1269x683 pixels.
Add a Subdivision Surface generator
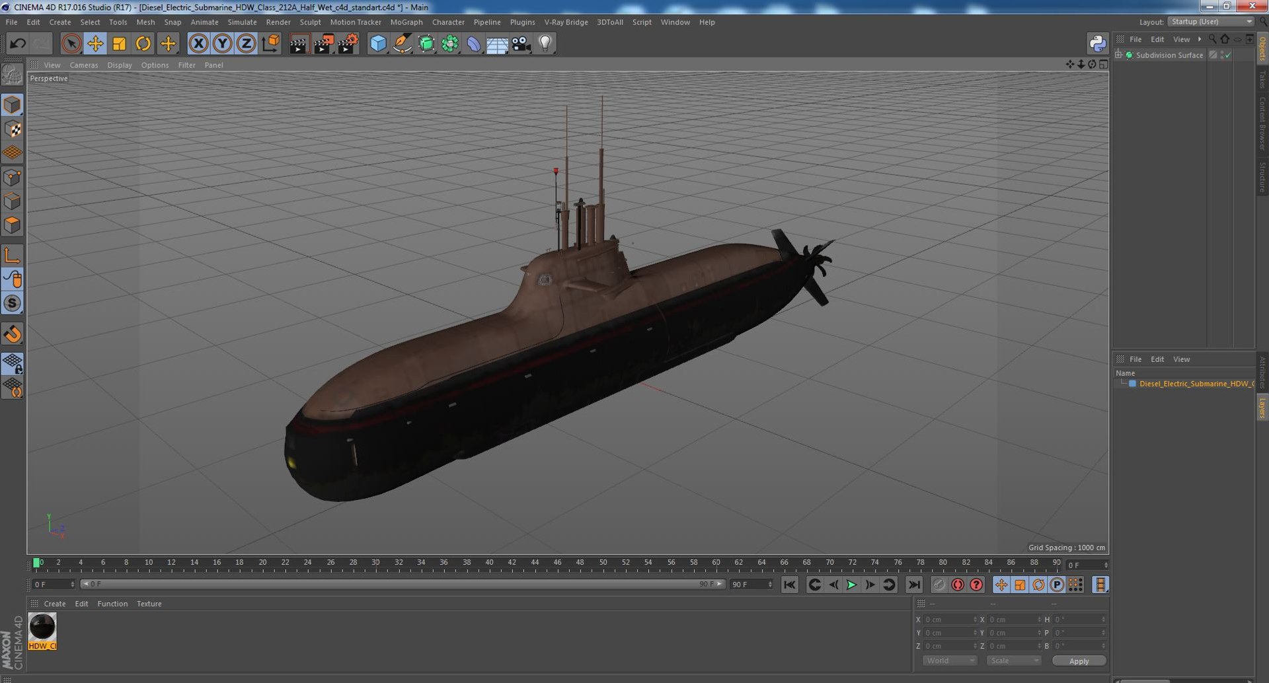pyautogui.click(x=426, y=44)
